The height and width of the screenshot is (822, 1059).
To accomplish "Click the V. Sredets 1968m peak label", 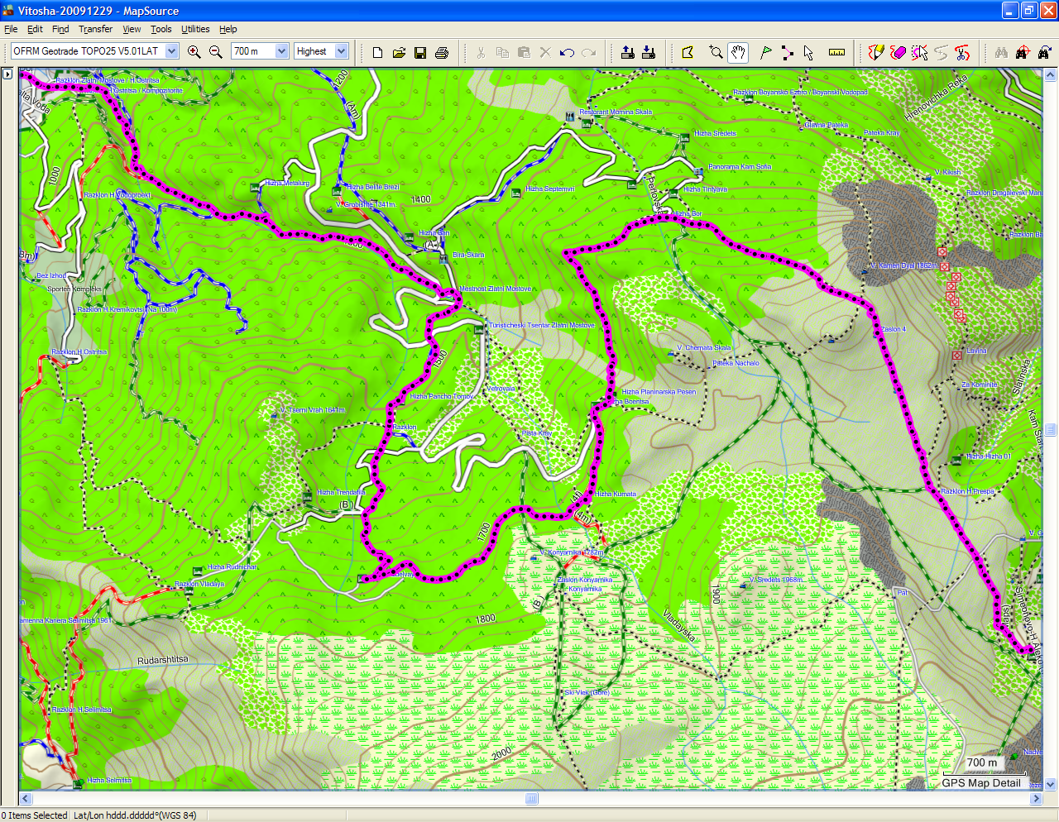I will point(776,580).
